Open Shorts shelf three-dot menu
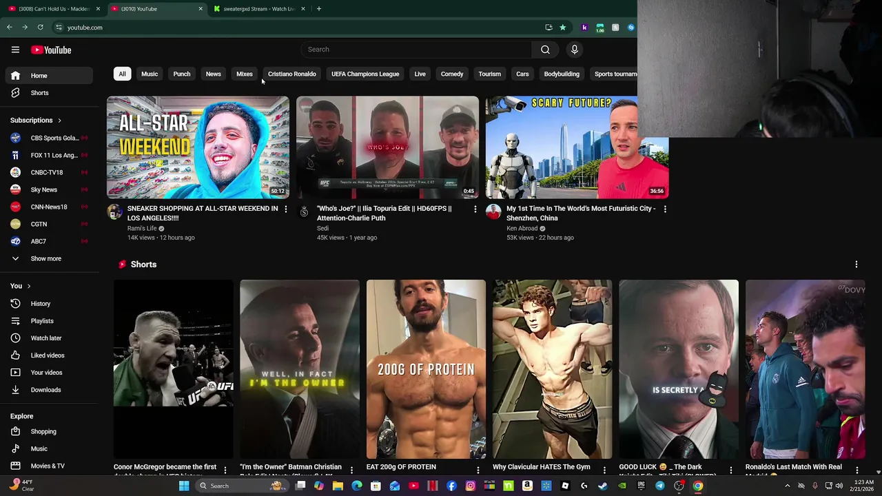The height and width of the screenshot is (496, 882). tap(856, 265)
